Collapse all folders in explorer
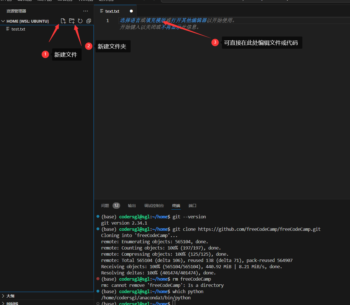The height and width of the screenshot is (305, 350). [x=89, y=21]
